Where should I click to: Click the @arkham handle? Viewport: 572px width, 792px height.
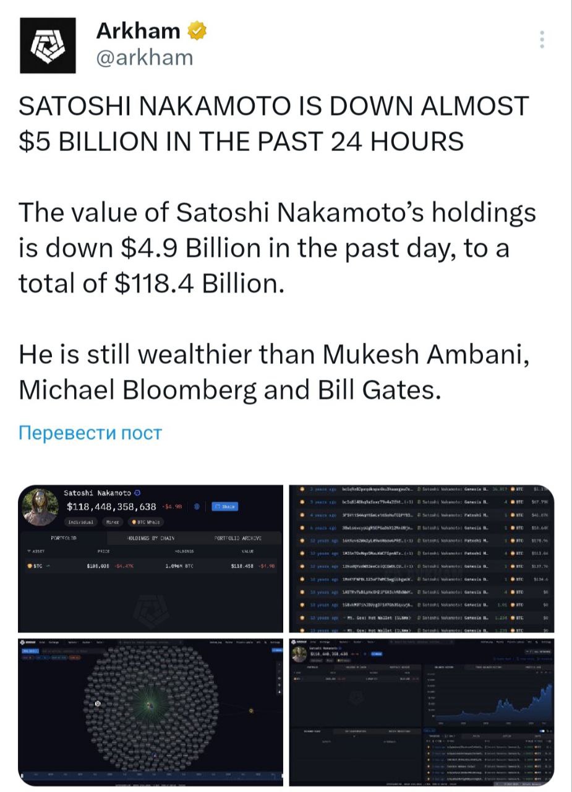pyautogui.click(x=145, y=58)
